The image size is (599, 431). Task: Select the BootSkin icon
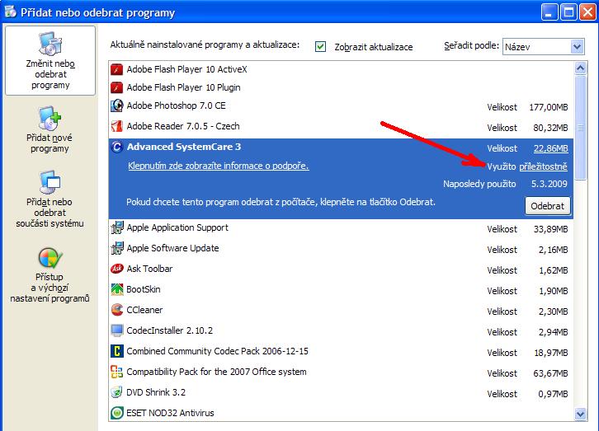pyautogui.click(x=116, y=289)
